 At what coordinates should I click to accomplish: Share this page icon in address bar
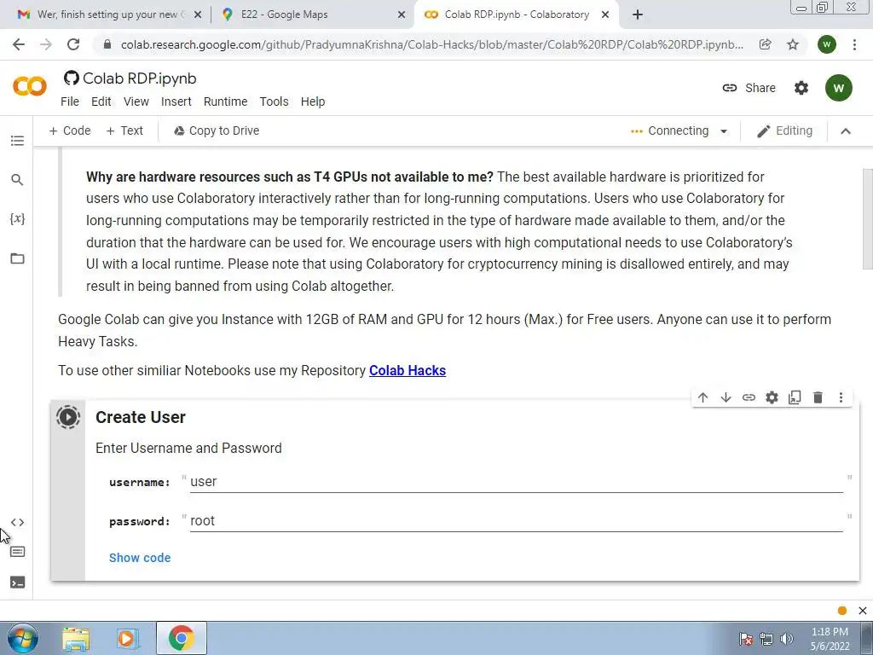click(x=766, y=44)
